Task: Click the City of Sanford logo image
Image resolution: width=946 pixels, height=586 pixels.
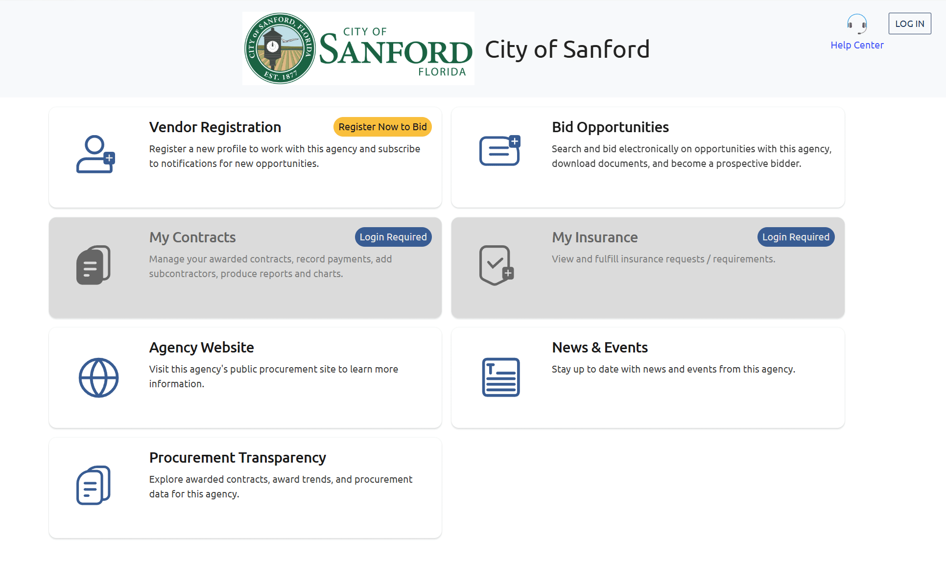Action: point(358,48)
